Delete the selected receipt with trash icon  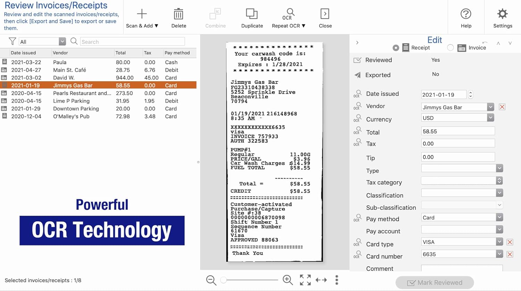tap(179, 14)
